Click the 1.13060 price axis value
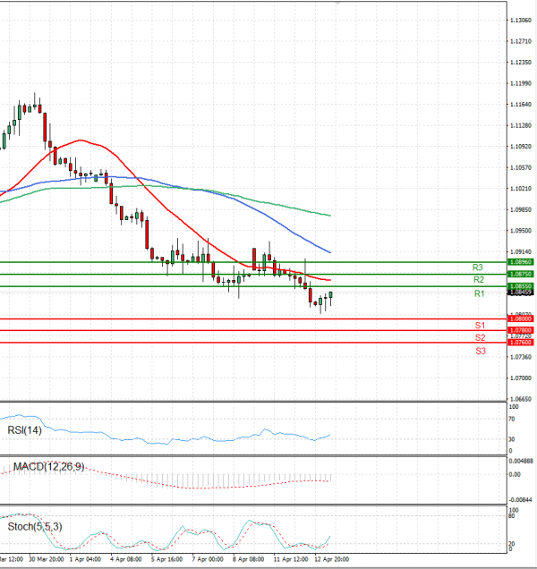 tap(521, 21)
